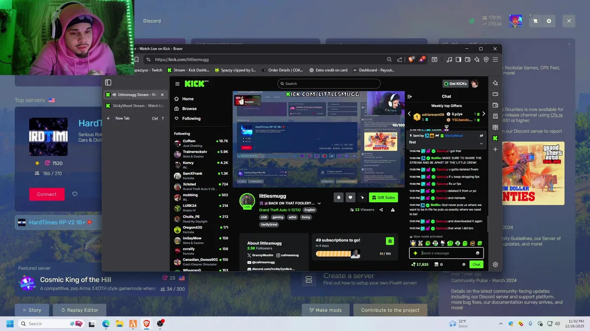Expand the pinned message chevron
Image resolution: width=590 pixels, height=331 pixels.
click(481, 143)
